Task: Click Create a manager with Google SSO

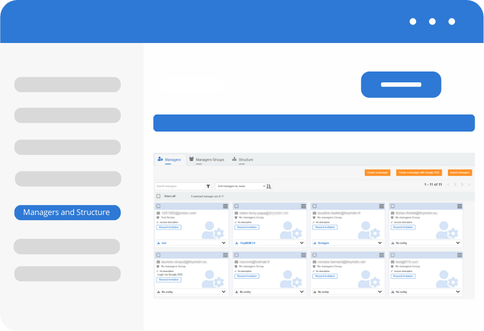Action: pyautogui.click(x=419, y=172)
